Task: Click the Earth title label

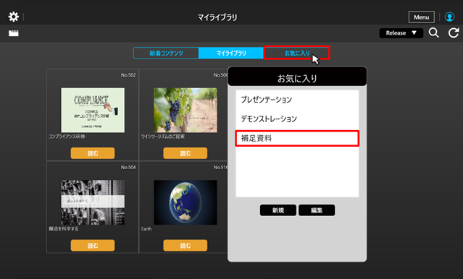Action: click(146, 228)
